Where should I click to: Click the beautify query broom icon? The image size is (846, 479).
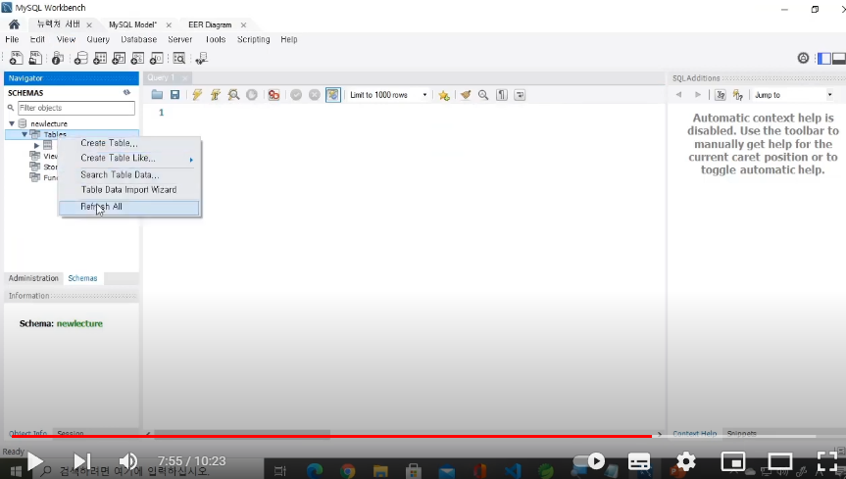coord(466,95)
